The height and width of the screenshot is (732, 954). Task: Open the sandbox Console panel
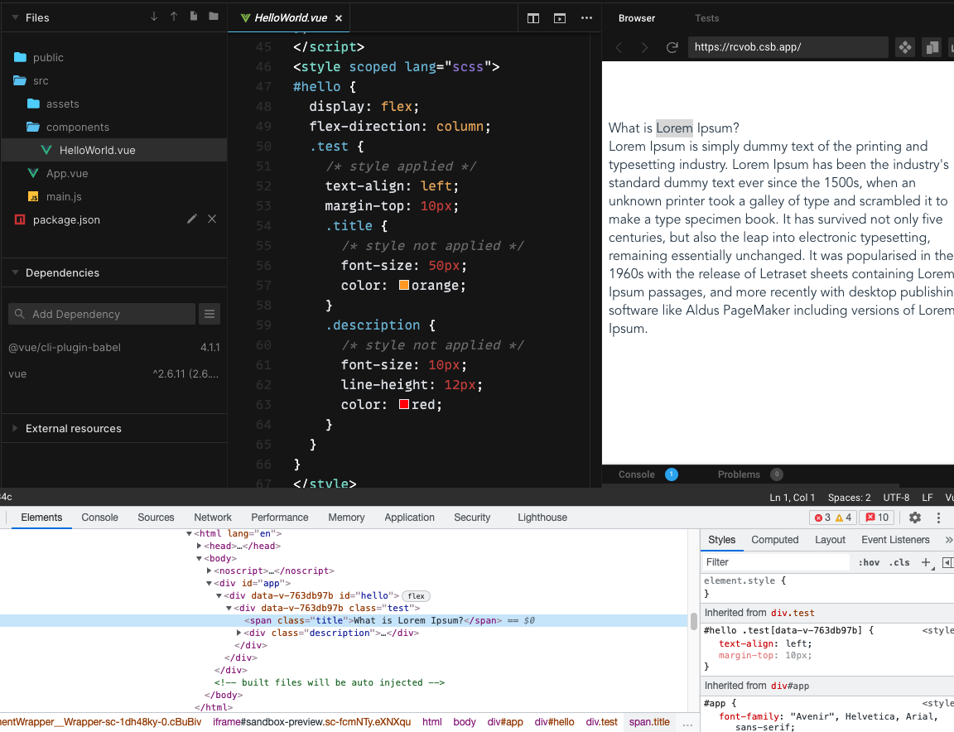coord(636,474)
